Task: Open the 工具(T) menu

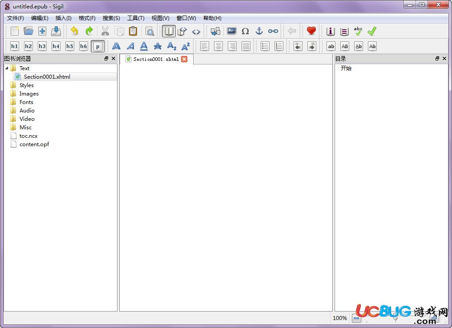Action: point(136,18)
